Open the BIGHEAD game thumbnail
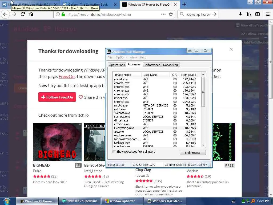This screenshot has width=273, height=205. [x=57, y=142]
